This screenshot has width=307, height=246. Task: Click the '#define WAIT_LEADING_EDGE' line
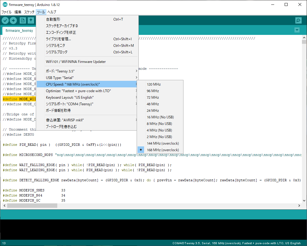pyautogui.click(x=87, y=170)
